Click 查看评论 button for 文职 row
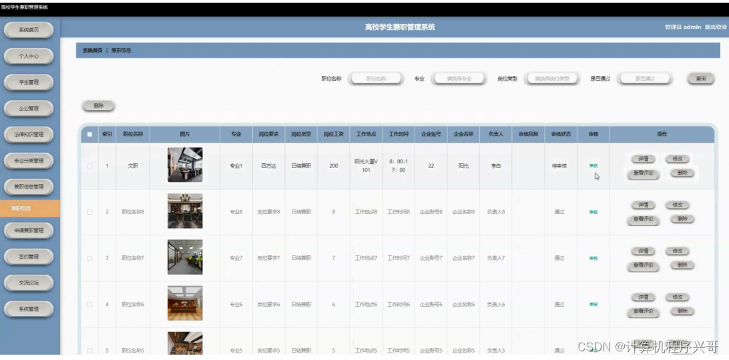 (x=643, y=173)
